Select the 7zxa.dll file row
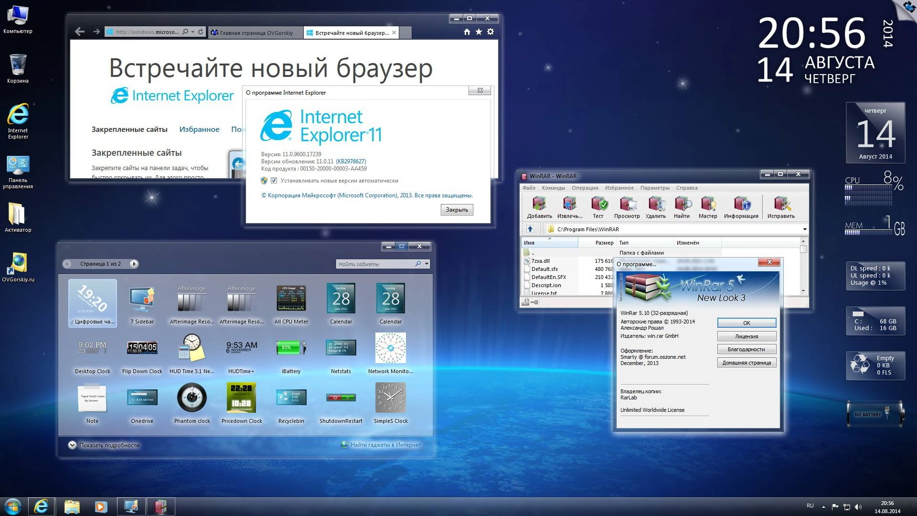The height and width of the screenshot is (516, 917). 568,261
